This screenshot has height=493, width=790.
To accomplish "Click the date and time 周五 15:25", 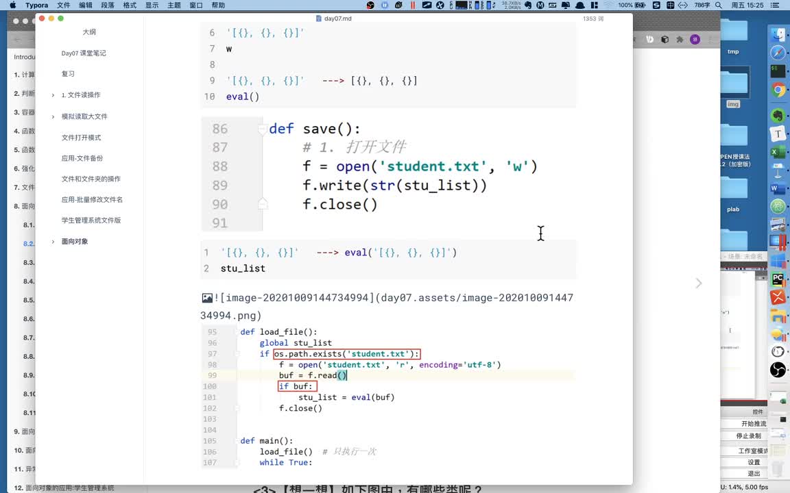I will [x=747, y=5].
